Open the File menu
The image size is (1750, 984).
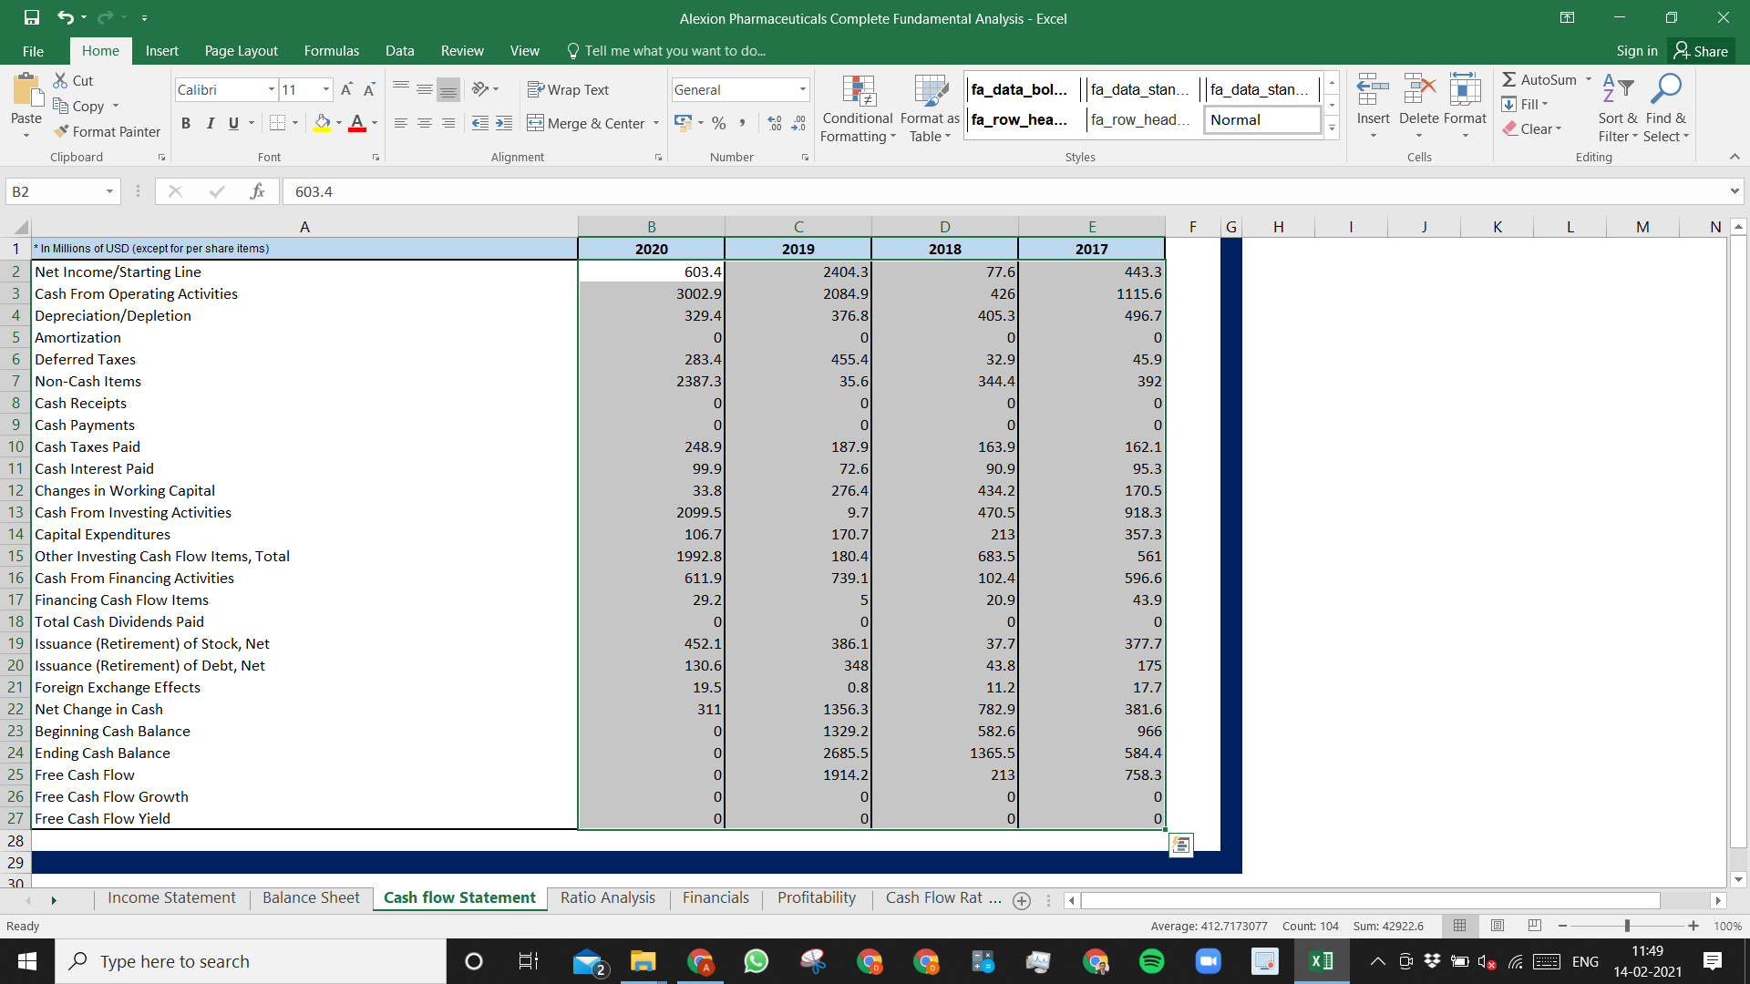coord(33,51)
